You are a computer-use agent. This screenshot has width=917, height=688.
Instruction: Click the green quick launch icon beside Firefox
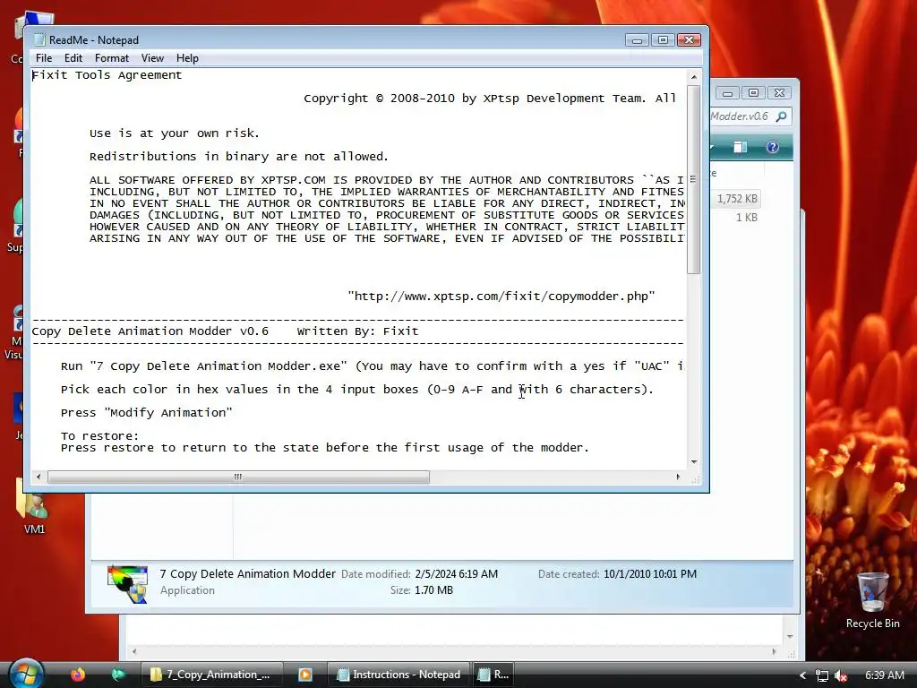click(x=117, y=675)
